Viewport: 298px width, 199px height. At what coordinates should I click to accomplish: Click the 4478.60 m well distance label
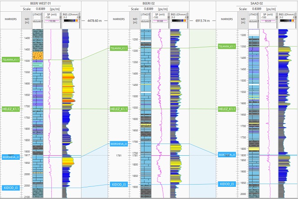(95, 20)
